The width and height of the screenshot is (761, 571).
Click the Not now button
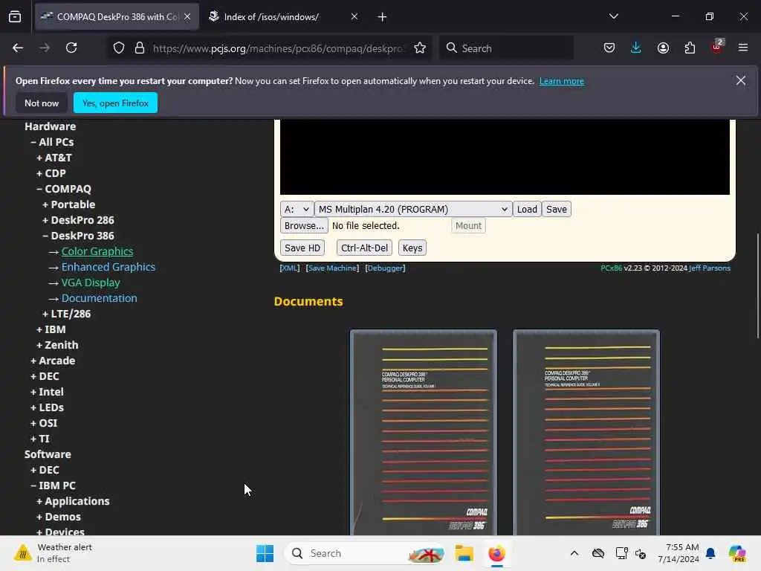[42, 103]
